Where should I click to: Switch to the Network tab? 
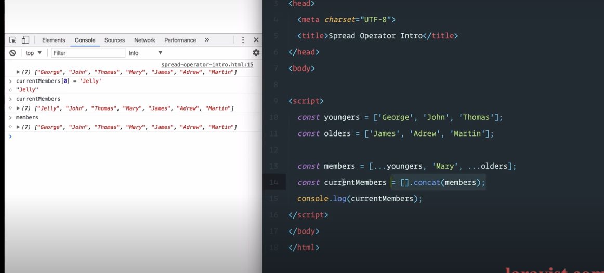click(145, 40)
